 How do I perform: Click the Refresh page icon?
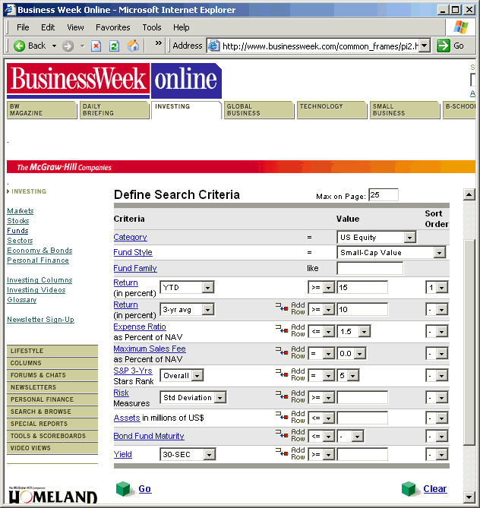114,46
